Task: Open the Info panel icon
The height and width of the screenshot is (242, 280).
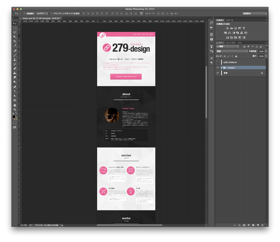Action: pyautogui.click(x=212, y=39)
